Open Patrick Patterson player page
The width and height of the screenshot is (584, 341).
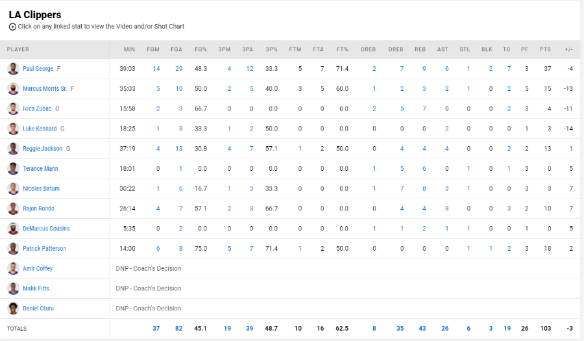pyautogui.click(x=44, y=248)
